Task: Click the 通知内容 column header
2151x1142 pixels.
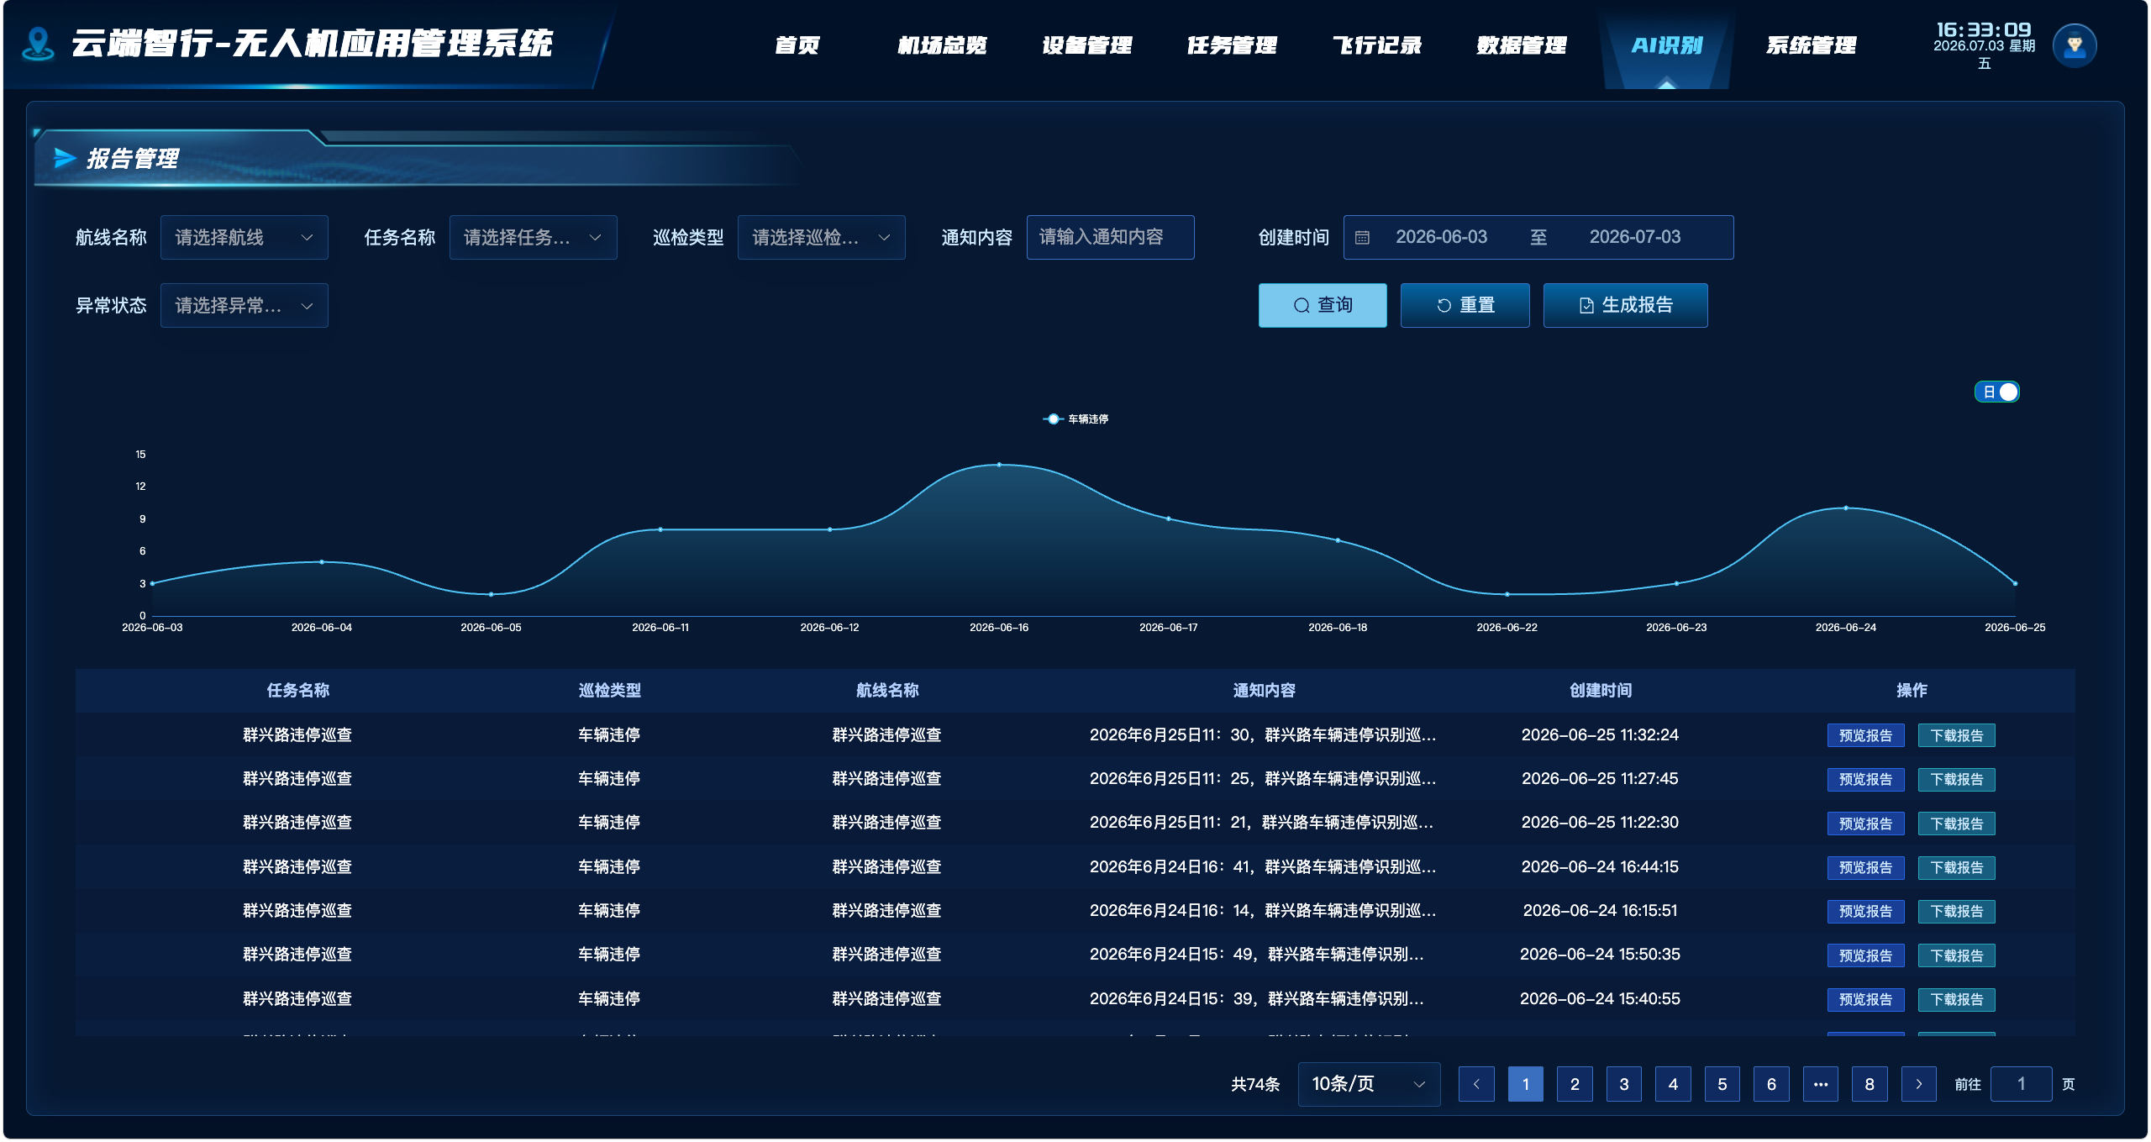Action: click(1264, 691)
